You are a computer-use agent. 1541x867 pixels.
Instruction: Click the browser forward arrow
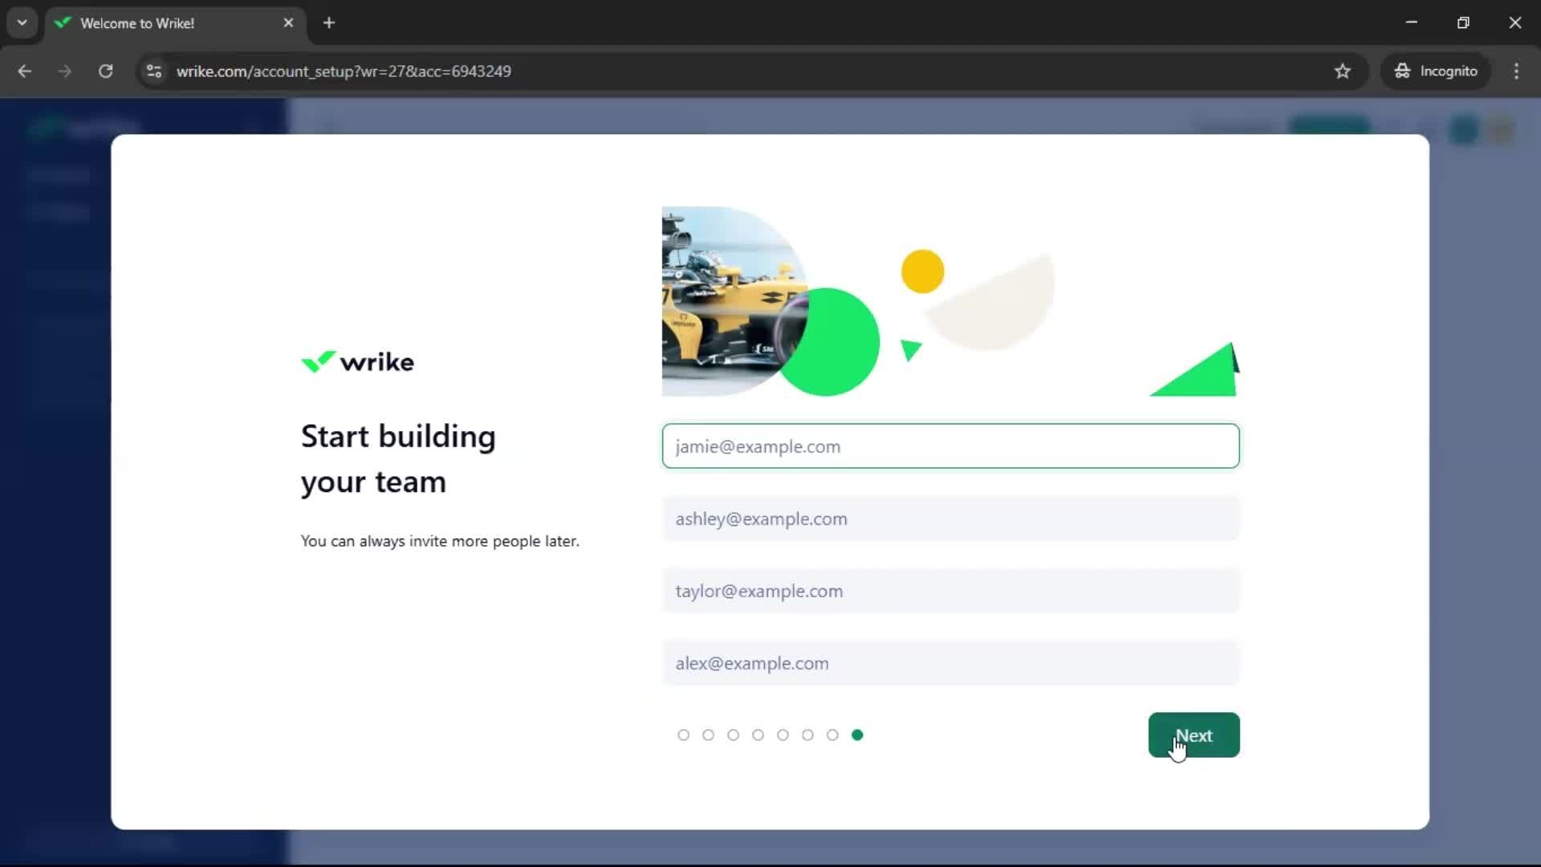[65, 71]
